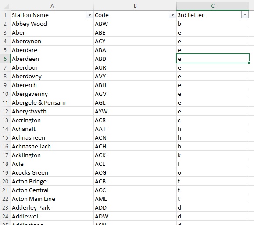The height and width of the screenshot is (225, 254).
Task: Select the 'Abergele & Pensarn' cell
Action: tap(52, 102)
